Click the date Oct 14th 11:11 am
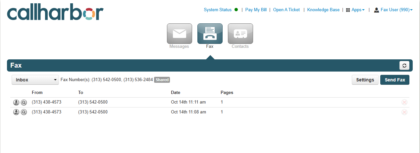The height and width of the screenshot is (153, 420). pyautogui.click(x=188, y=102)
